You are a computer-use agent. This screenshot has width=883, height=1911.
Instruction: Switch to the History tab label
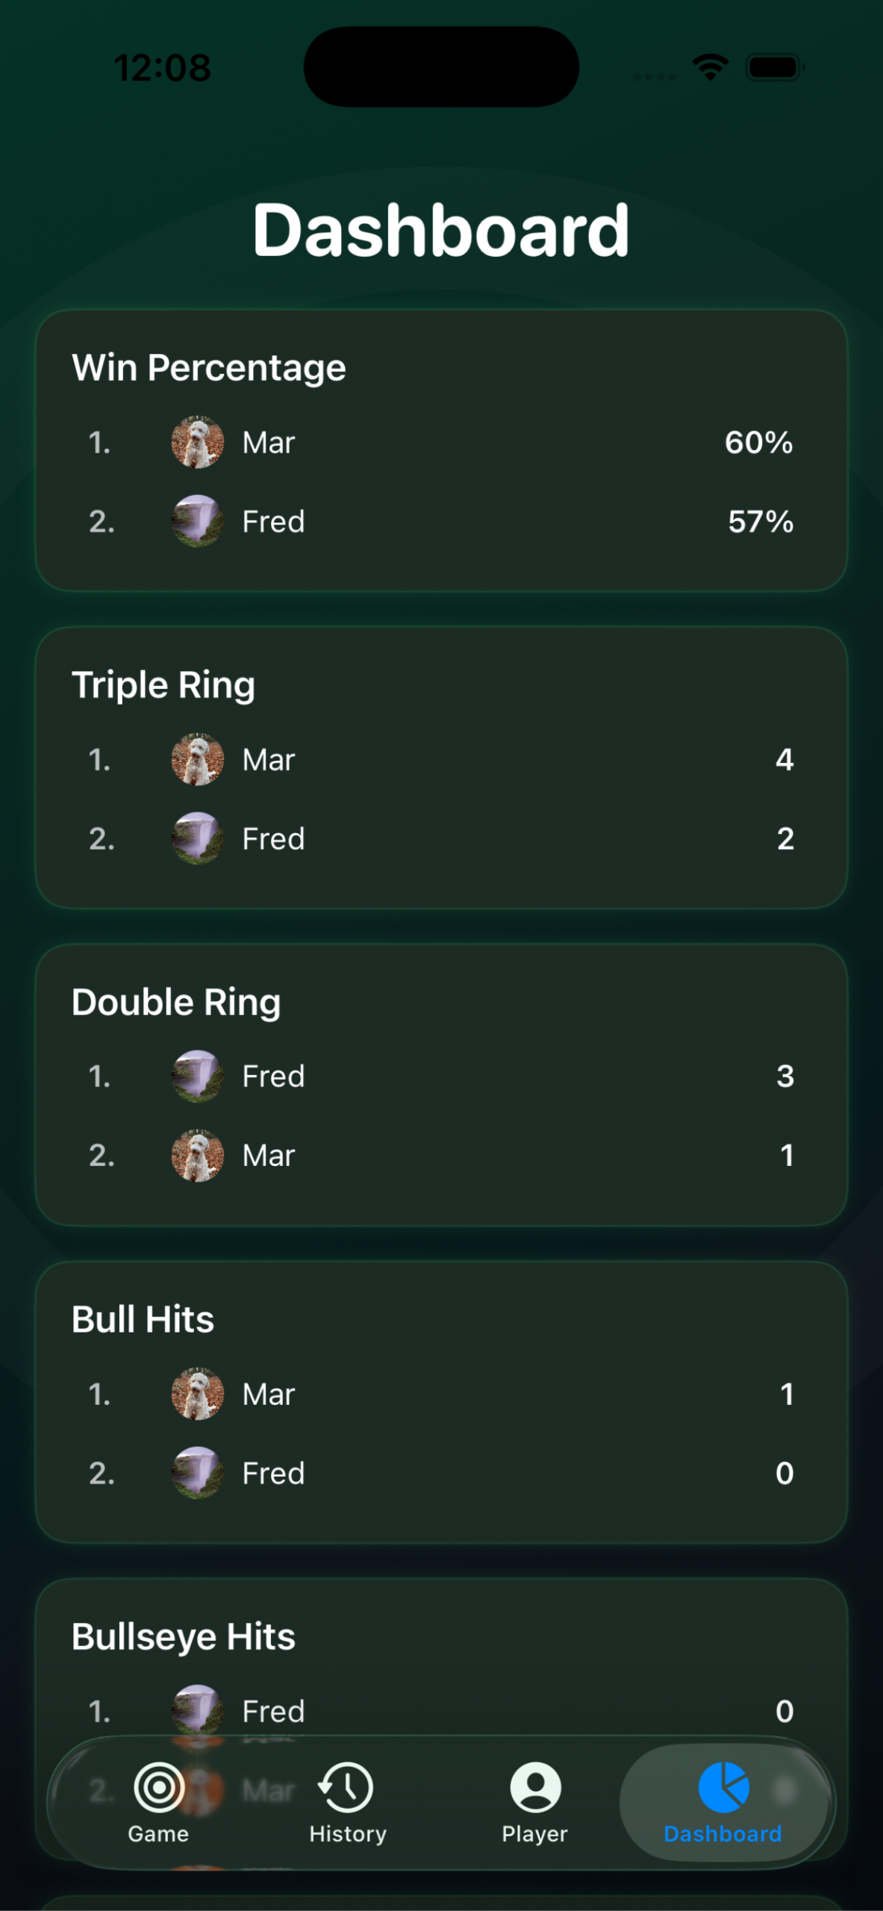click(348, 1833)
